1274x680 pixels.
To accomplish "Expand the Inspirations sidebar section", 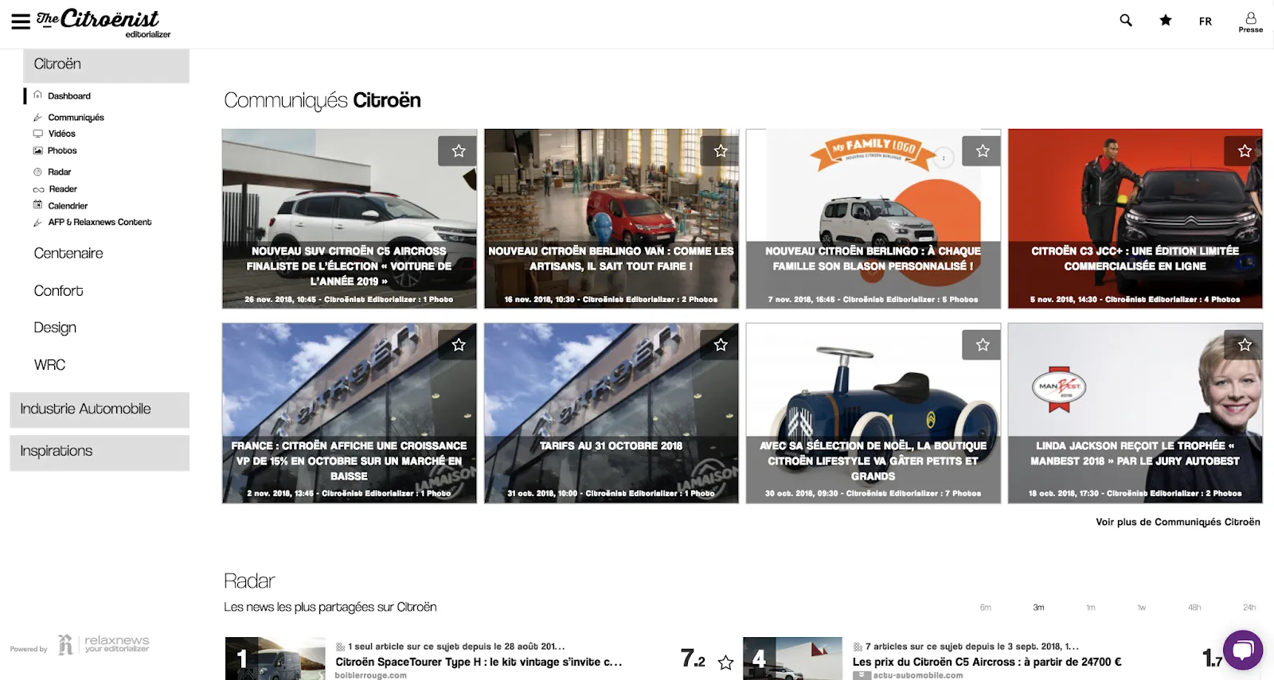I will click(x=100, y=452).
